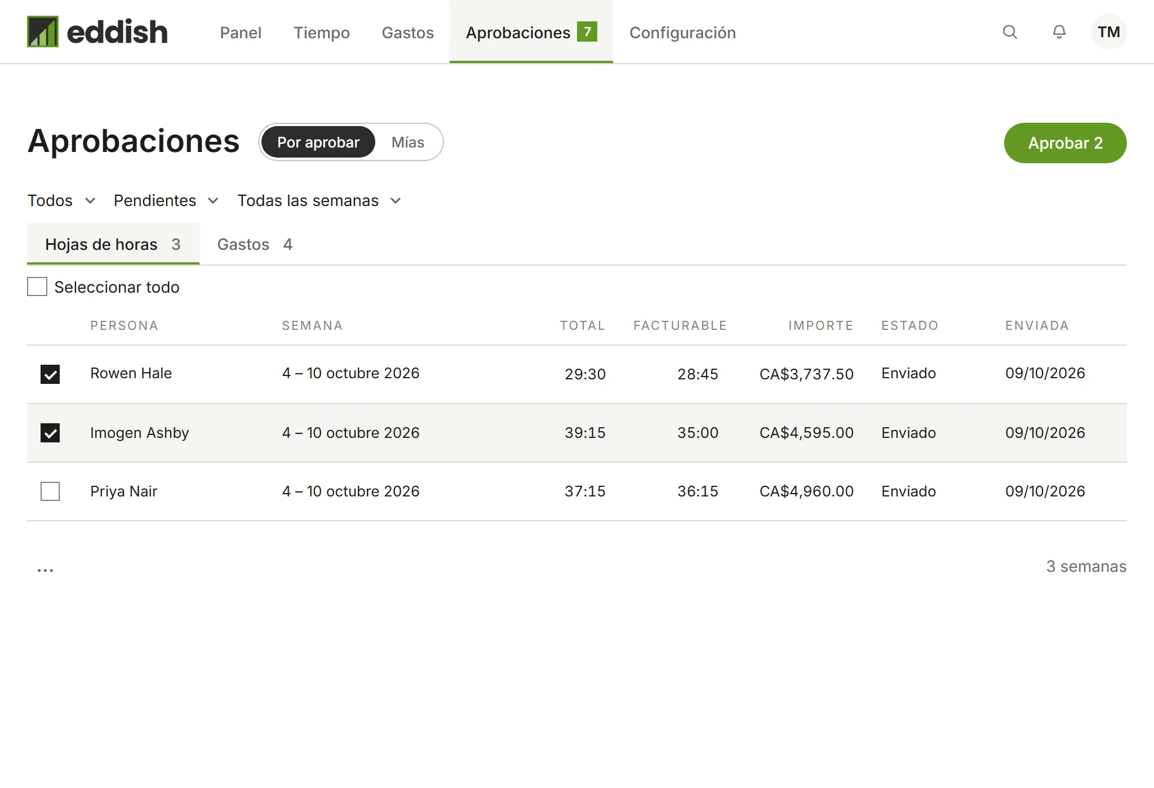1154x788 pixels.
Task: Switch the view toggle to Mías
Action: (408, 142)
